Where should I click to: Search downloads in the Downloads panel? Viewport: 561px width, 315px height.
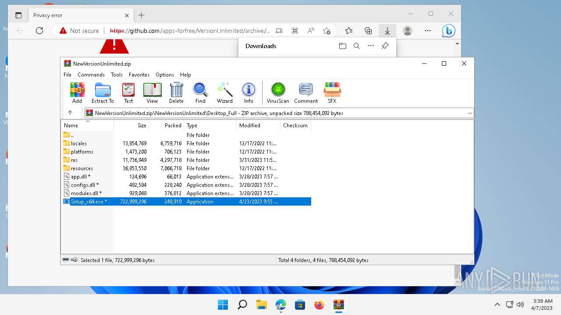click(x=357, y=46)
